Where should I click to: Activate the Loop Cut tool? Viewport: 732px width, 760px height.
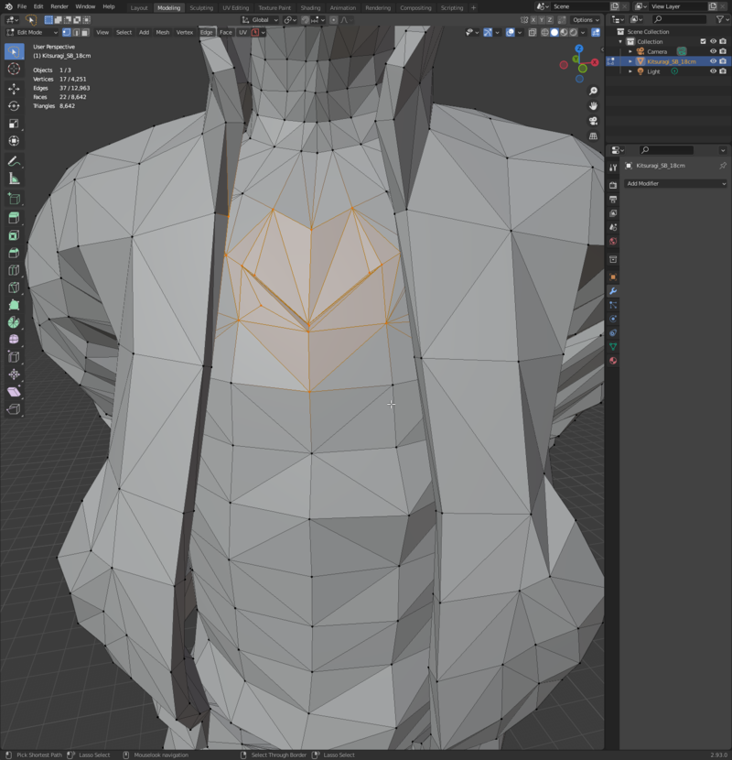click(x=14, y=270)
